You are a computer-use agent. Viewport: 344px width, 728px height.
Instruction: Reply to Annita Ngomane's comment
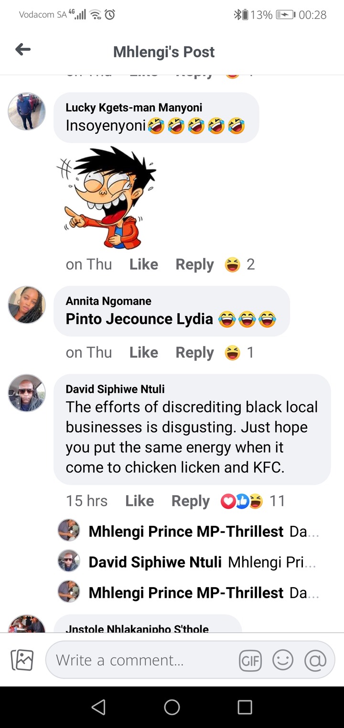[x=194, y=353]
